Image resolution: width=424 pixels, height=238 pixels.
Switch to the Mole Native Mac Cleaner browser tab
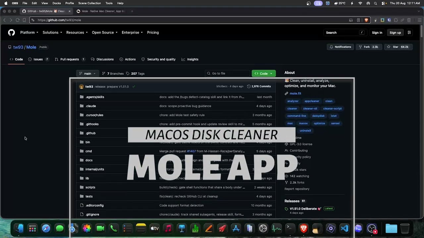(101, 11)
